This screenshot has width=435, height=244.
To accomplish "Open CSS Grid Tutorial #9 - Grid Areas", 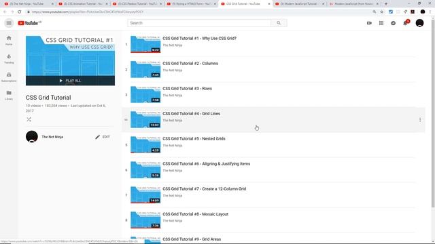I will click(192, 239).
